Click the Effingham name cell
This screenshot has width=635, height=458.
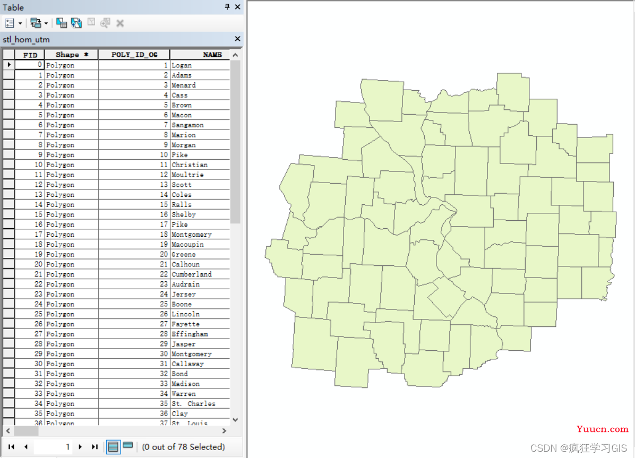(200, 334)
